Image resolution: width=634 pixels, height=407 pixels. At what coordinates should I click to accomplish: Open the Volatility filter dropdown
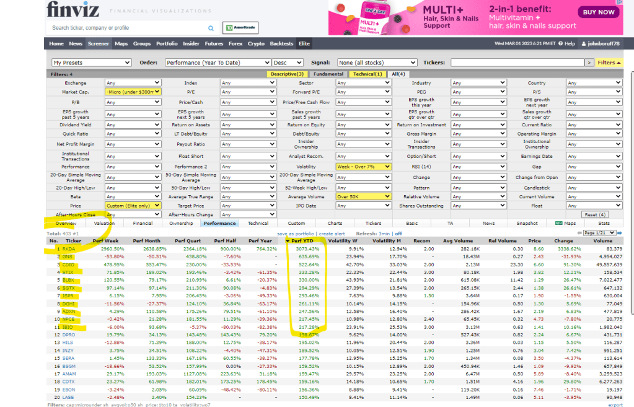[363, 167]
